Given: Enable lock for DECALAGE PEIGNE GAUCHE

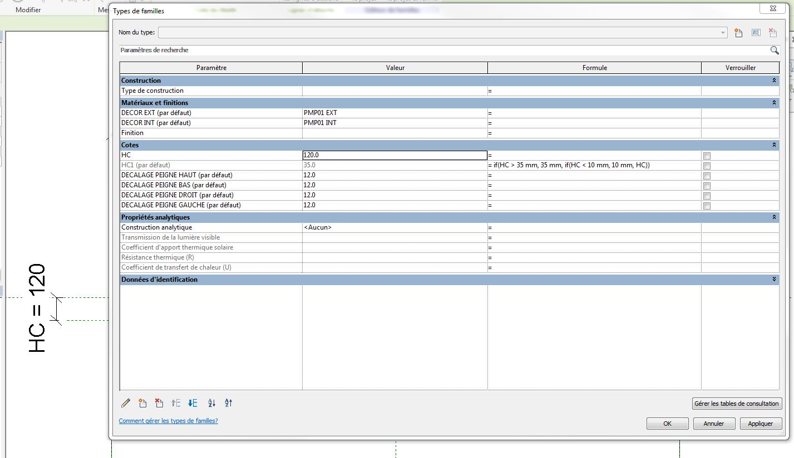Looking at the screenshot, I should click(707, 206).
